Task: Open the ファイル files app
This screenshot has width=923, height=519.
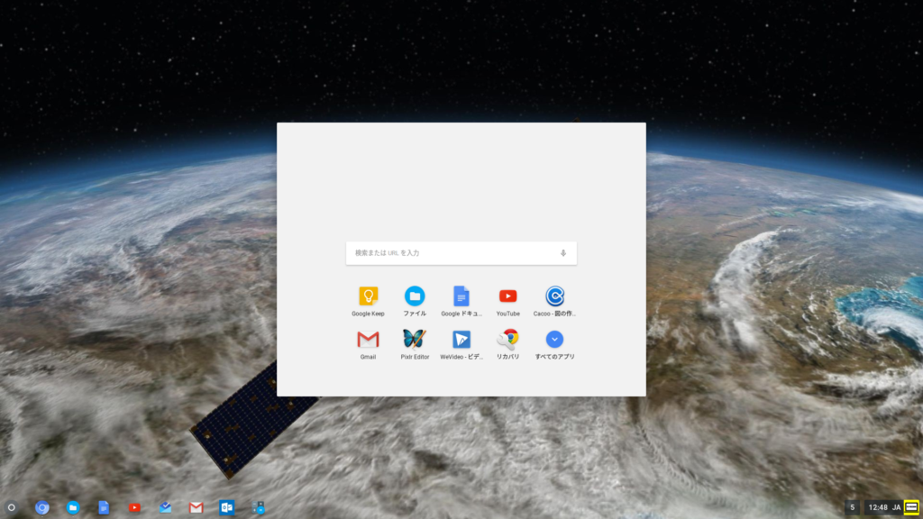Action: [x=414, y=296]
